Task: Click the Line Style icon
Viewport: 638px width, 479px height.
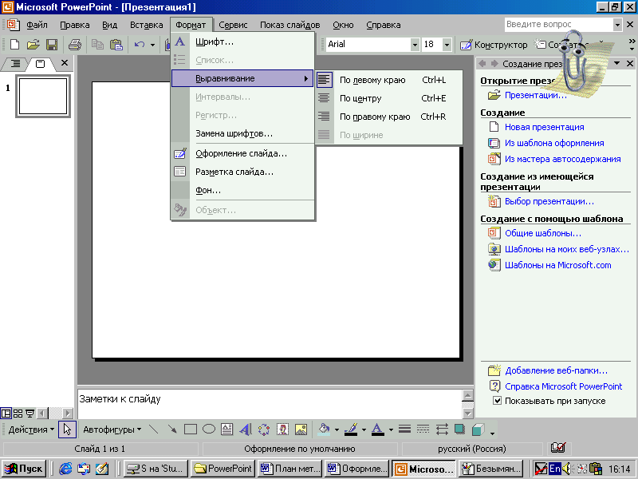Action: coord(404,430)
